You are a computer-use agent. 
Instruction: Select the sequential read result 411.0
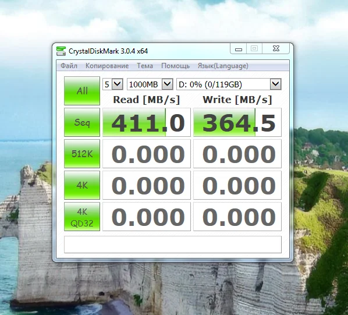pyautogui.click(x=147, y=122)
